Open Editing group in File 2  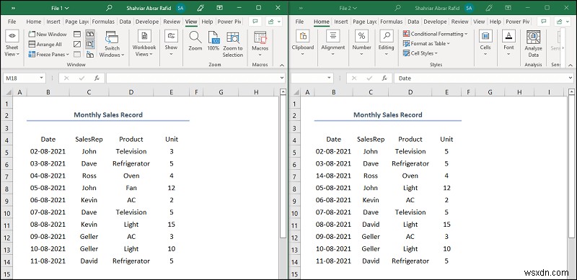386,43
